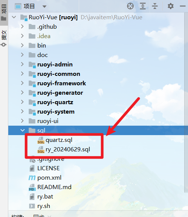Click the locate current file crosshair icon

coord(130,6)
